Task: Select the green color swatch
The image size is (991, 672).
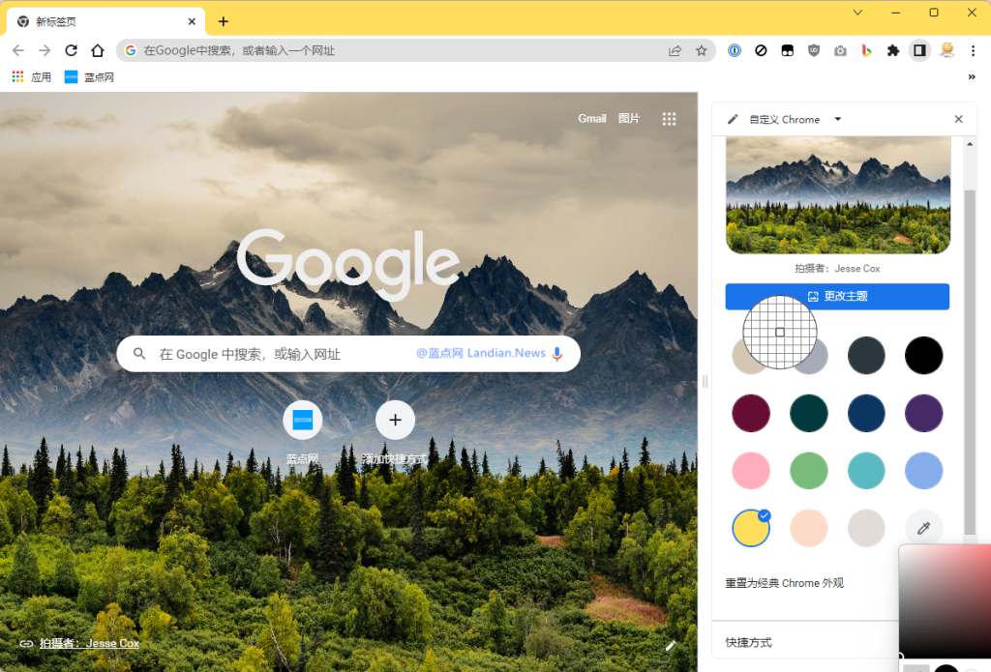Action: pyautogui.click(x=808, y=471)
